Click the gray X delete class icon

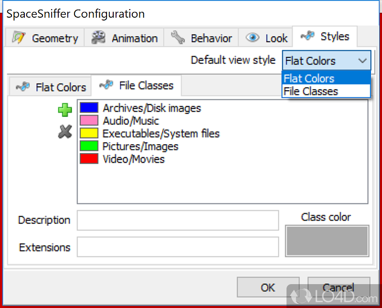click(65, 132)
